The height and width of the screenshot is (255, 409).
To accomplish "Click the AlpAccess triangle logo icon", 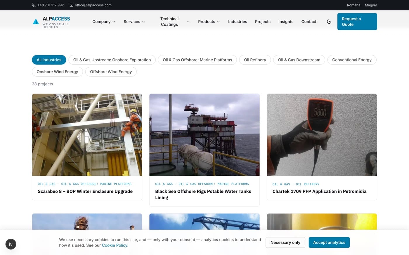I will [x=36, y=21].
